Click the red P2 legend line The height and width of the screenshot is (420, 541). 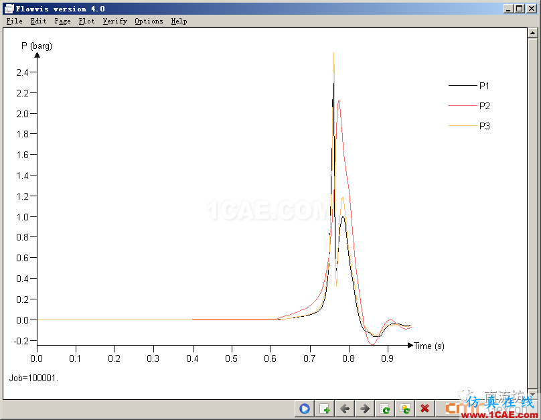click(x=463, y=105)
